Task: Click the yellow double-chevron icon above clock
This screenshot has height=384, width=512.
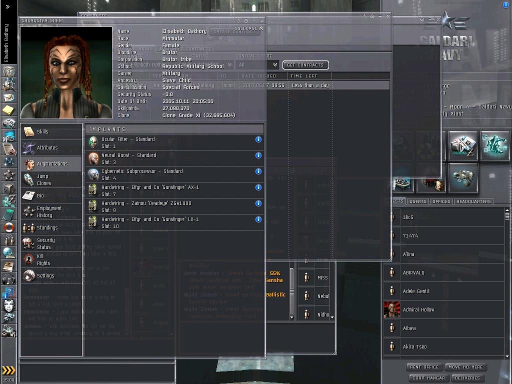Action: pos(9,370)
